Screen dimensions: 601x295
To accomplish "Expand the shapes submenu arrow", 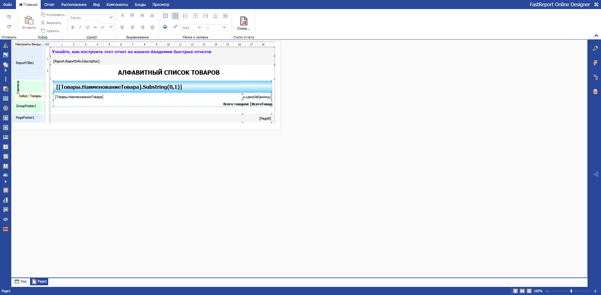I will pyautogui.click(x=6, y=70).
